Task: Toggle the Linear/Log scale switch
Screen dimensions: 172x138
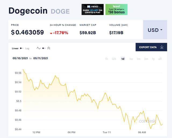Action: 22,48
